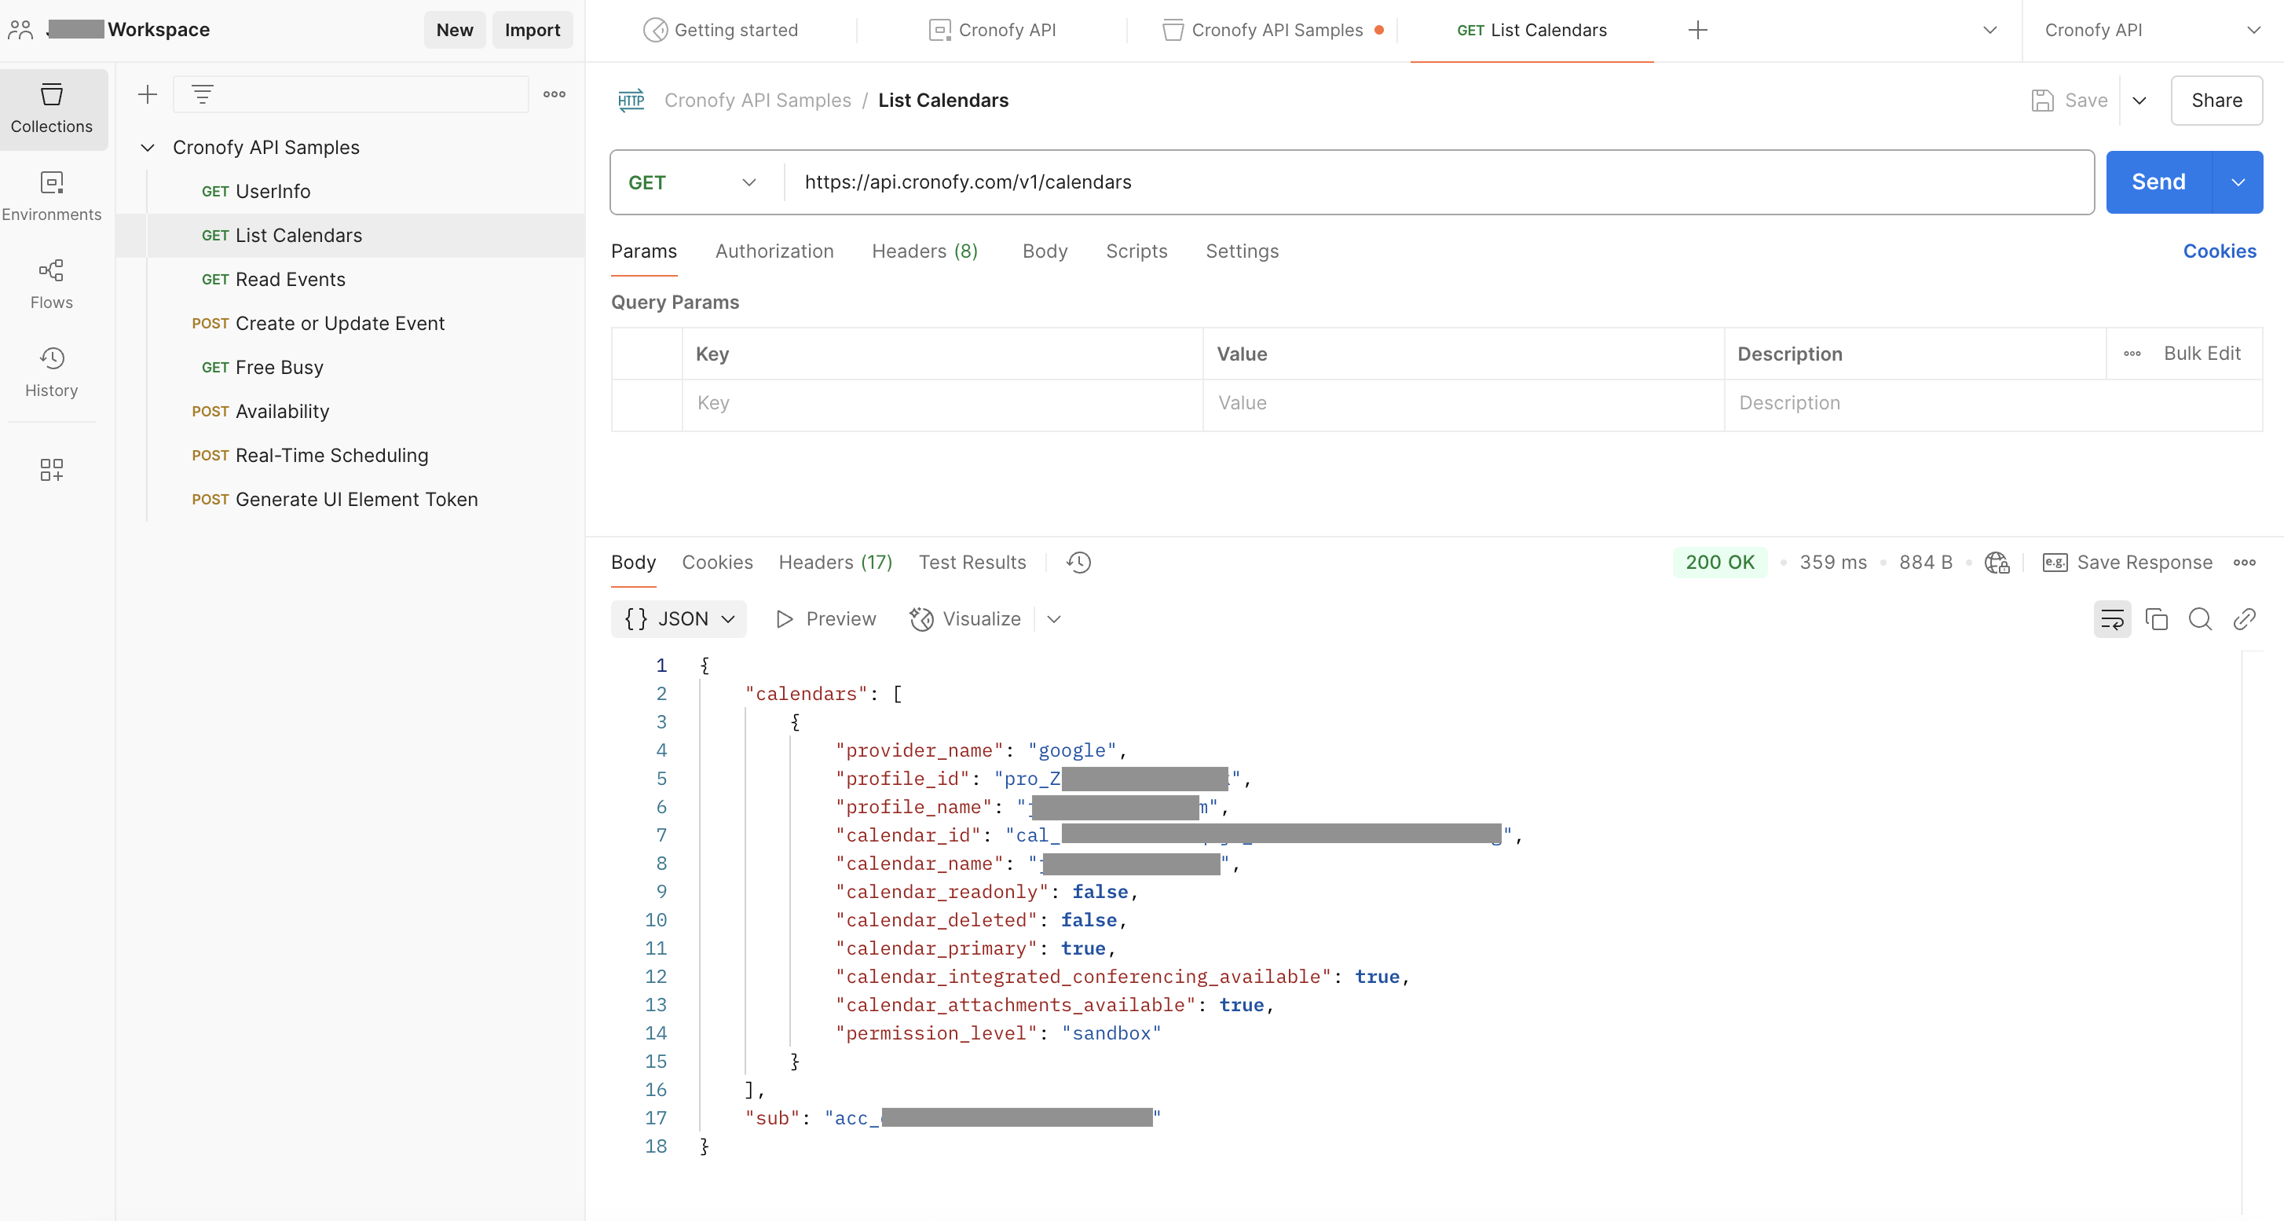The width and height of the screenshot is (2284, 1221).
Task: Open the Collections sidebar panel
Action: coord(53,109)
